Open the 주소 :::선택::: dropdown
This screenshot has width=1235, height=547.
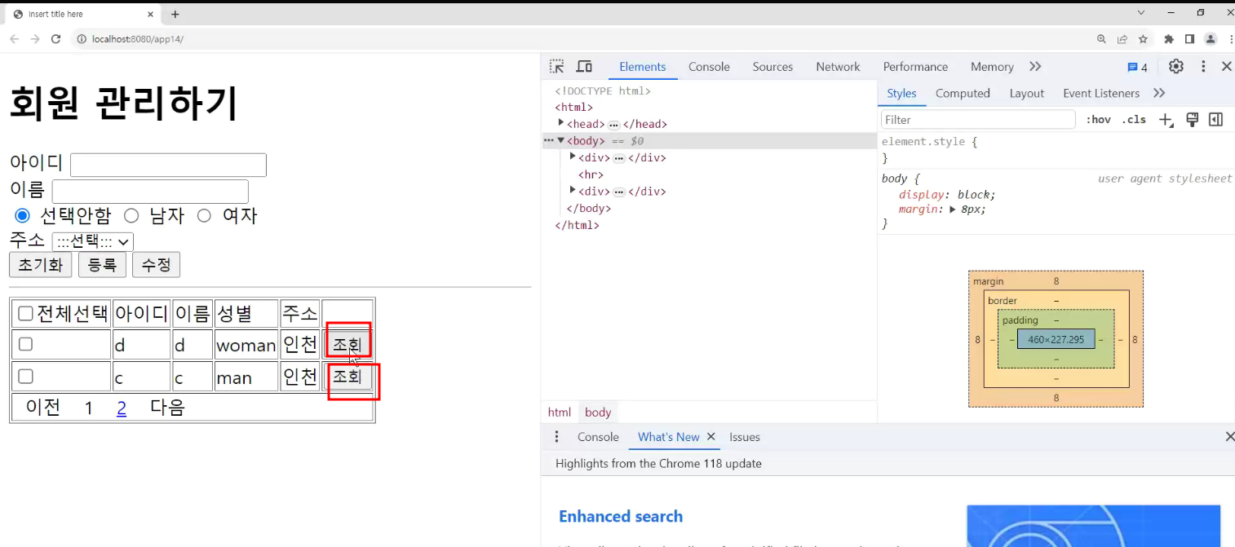[x=92, y=241]
